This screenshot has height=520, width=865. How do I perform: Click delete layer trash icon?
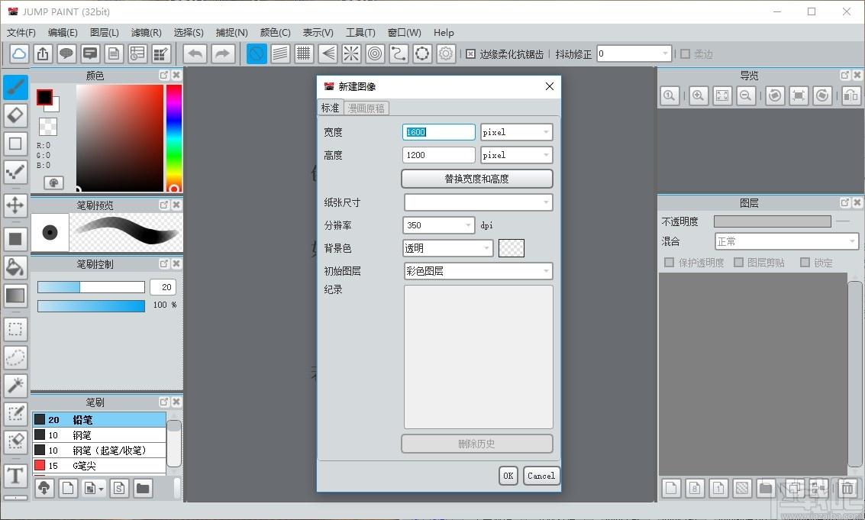[x=847, y=488]
